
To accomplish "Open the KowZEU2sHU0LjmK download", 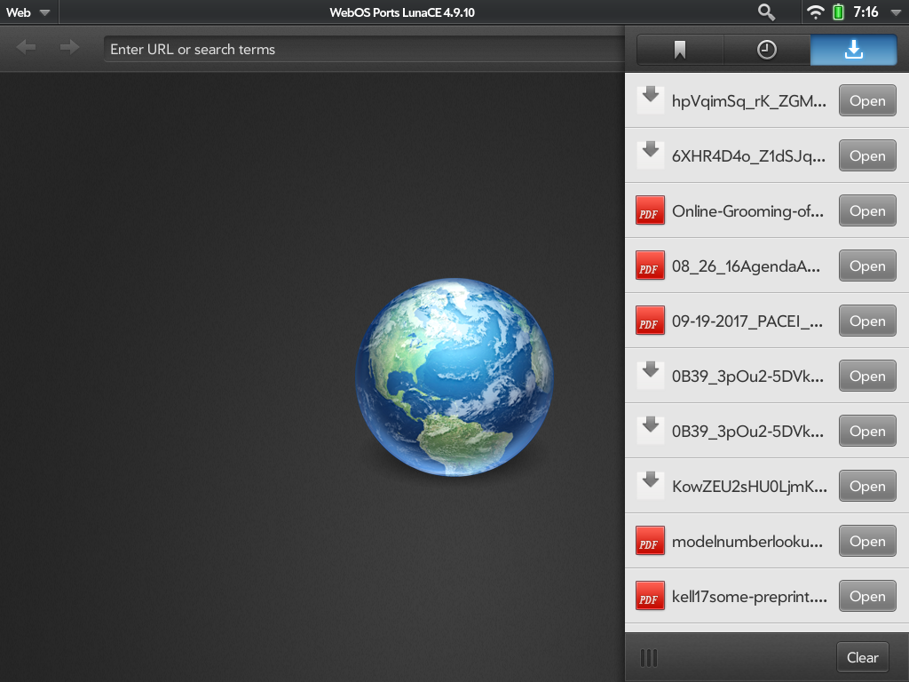I will 867,486.
